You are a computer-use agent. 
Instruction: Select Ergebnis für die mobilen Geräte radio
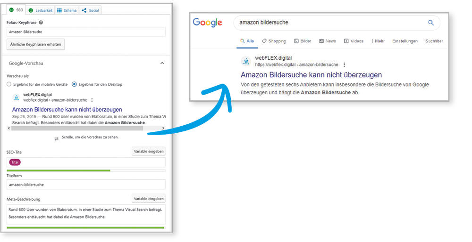(x=9, y=84)
